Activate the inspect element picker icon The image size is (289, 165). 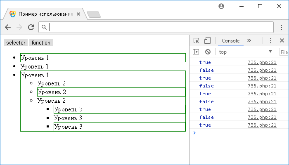coord(196,40)
